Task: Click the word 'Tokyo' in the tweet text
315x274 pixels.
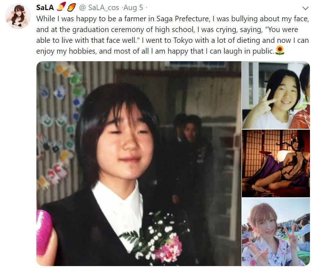Action: coord(183,40)
